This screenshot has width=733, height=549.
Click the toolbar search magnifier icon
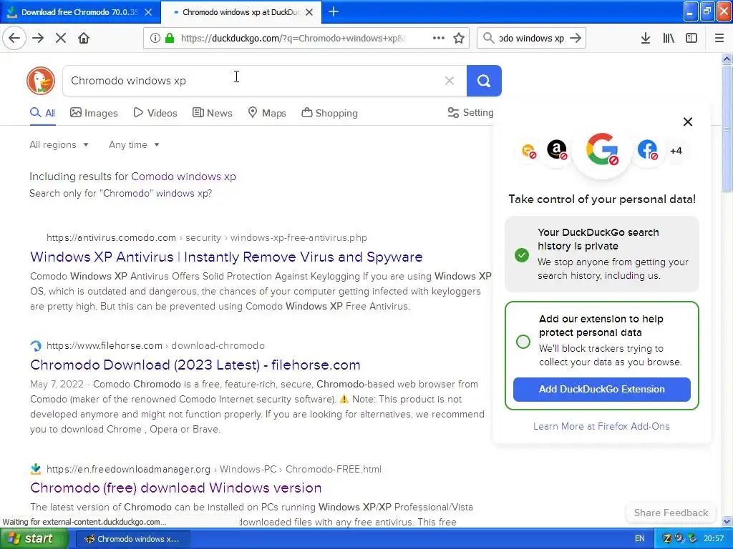488,38
